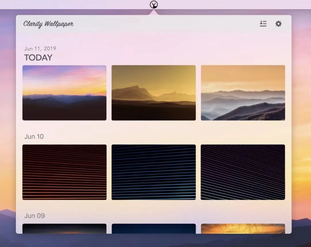Open settings with the gear icon
The height and width of the screenshot is (247, 311).
pos(278,24)
